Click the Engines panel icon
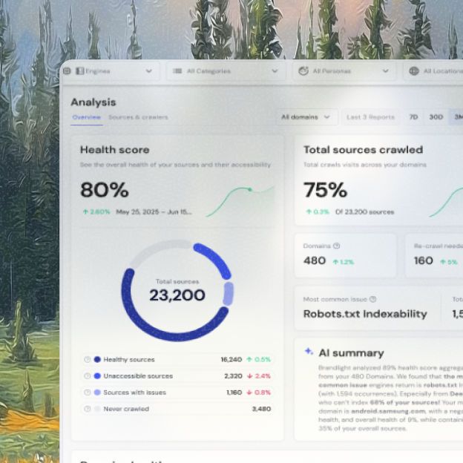Screen dimensions: 463x463 click(79, 71)
